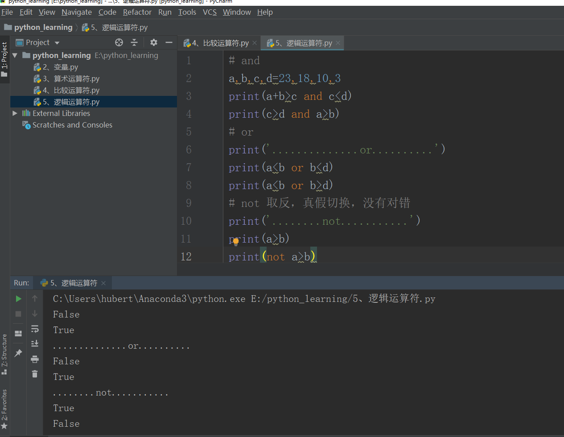
Task: Collapse all nodes in the Project tree
Action: coord(134,42)
